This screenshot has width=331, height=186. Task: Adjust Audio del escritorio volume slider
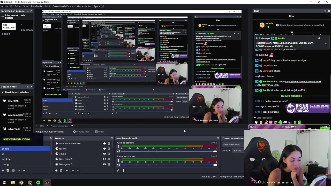tap(168, 151)
